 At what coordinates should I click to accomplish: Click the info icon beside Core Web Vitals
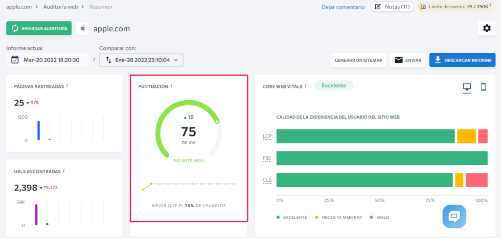[305, 86]
